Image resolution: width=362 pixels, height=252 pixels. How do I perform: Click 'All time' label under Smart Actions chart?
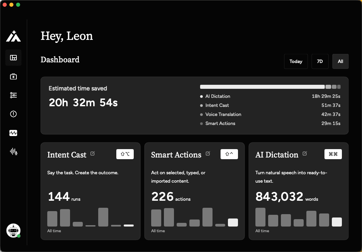click(x=158, y=231)
